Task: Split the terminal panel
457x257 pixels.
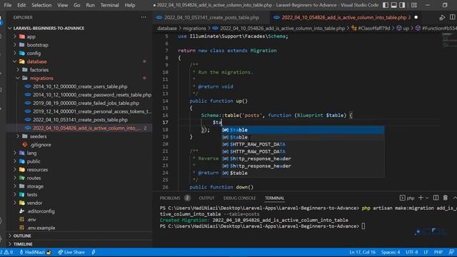Action: click(436, 198)
